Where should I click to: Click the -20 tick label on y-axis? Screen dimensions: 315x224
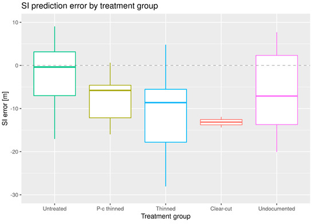[x=14, y=152]
